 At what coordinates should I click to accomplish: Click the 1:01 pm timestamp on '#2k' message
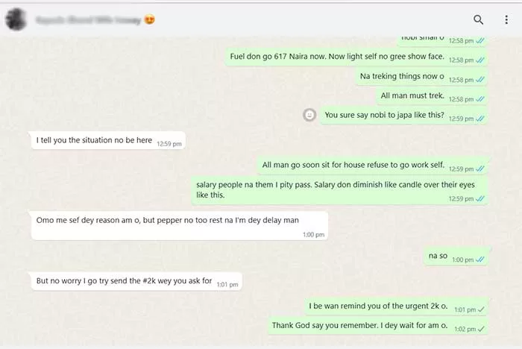pyautogui.click(x=227, y=284)
